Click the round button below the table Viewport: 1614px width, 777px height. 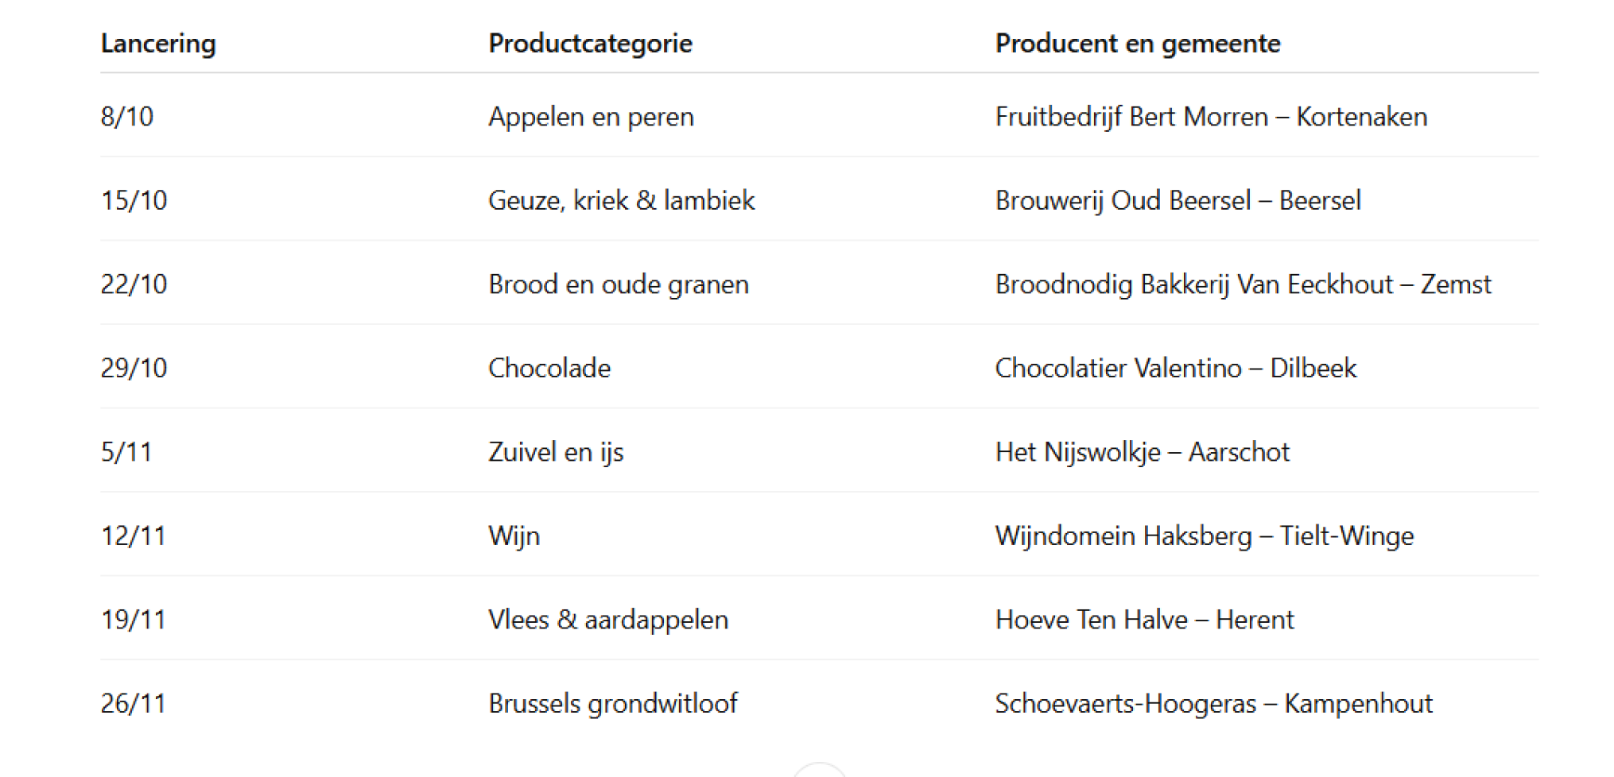click(x=819, y=771)
